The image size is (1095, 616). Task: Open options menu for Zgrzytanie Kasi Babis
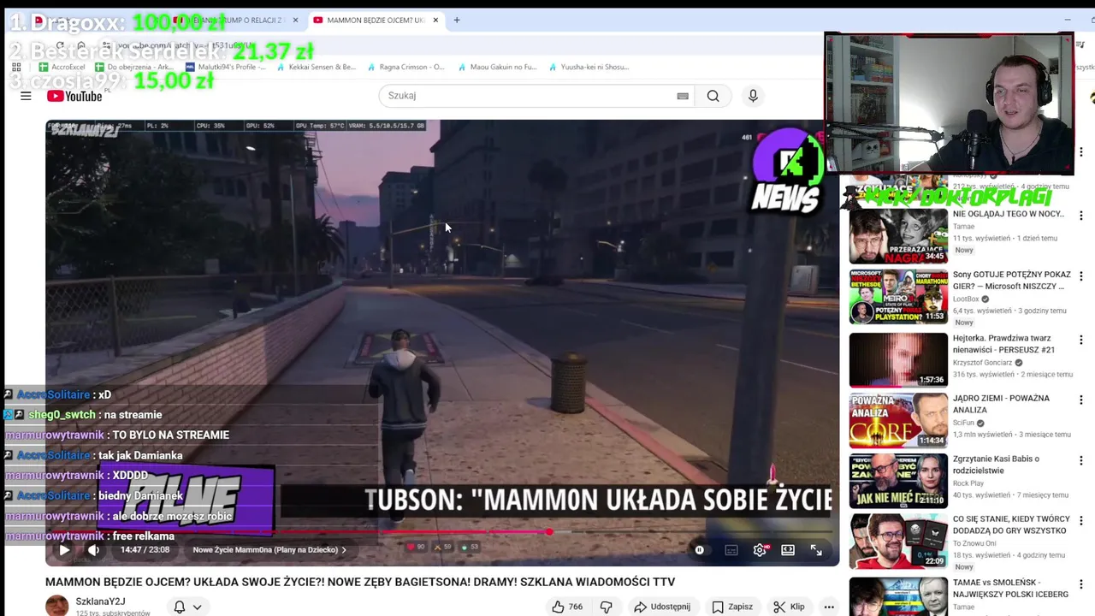(1080, 460)
